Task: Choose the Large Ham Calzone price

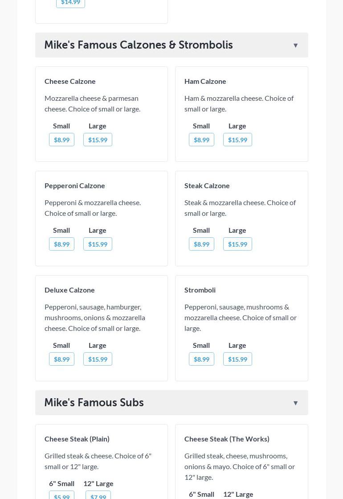Action: click(237, 140)
